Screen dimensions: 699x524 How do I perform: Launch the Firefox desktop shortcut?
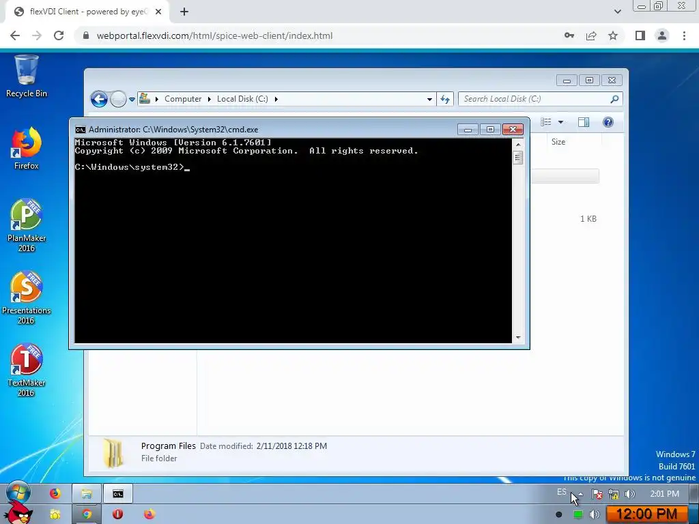click(27, 148)
